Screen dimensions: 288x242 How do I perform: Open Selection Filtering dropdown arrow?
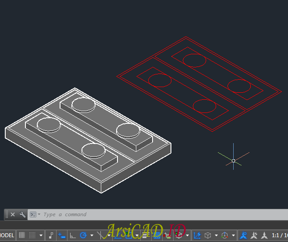(216, 235)
